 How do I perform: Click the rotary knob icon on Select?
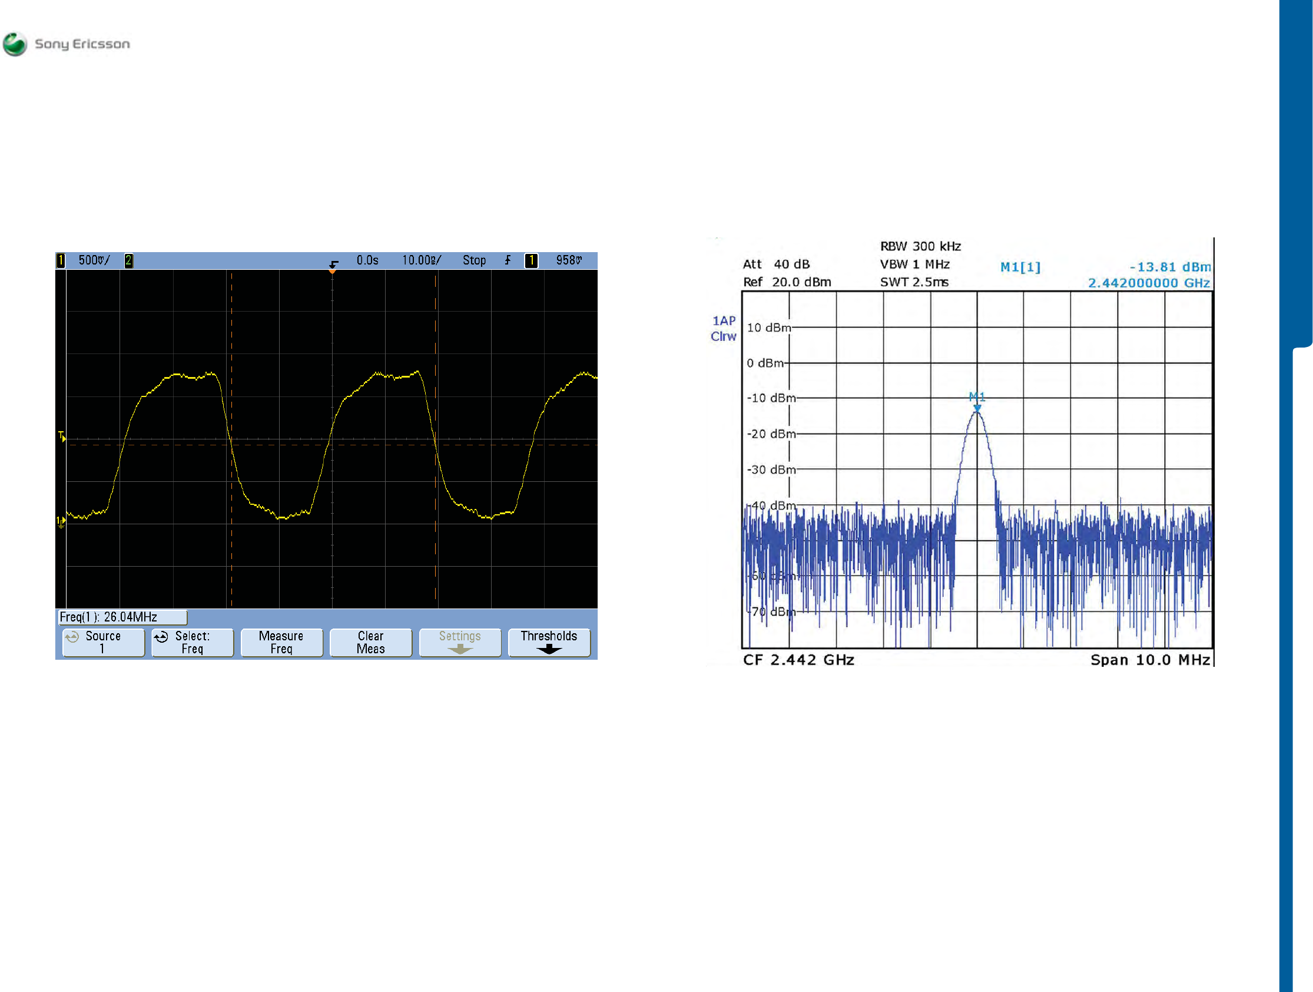tap(161, 637)
